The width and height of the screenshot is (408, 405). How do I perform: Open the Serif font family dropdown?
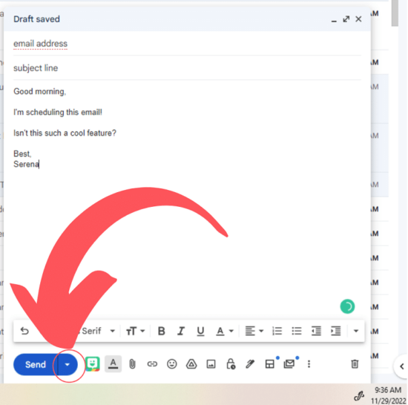[99, 331]
